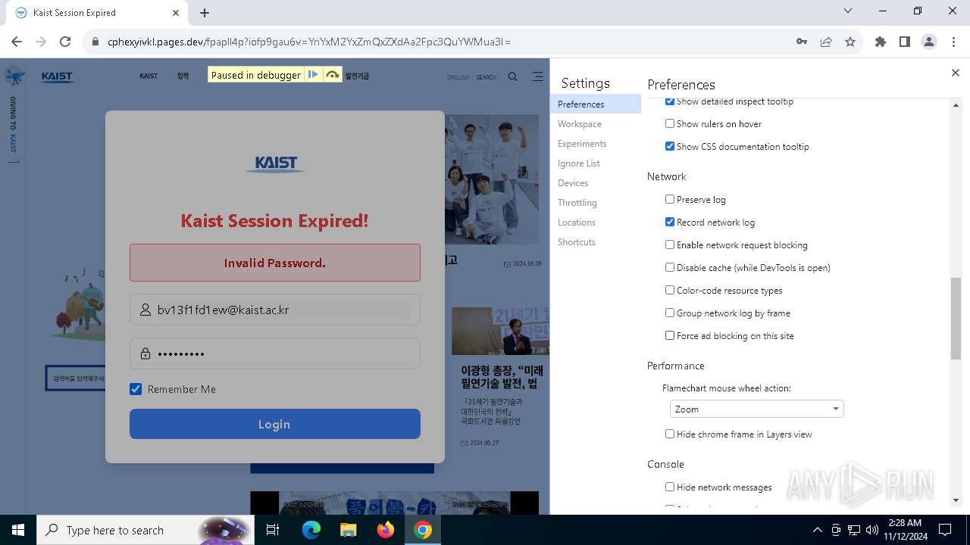This screenshot has width=970, height=545.
Task: Enable Color-code resource types
Action: [670, 290]
